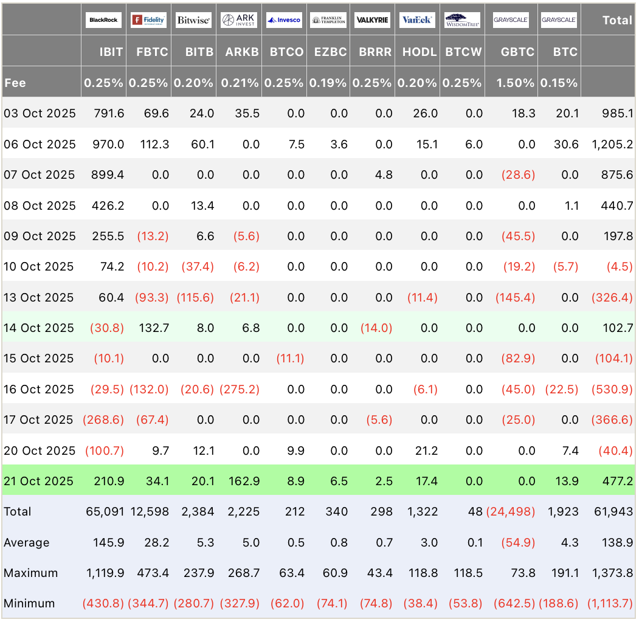This screenshot has width=642, height=625.
Task: Click the WisdomTree logo
Action: click(462, 20)
